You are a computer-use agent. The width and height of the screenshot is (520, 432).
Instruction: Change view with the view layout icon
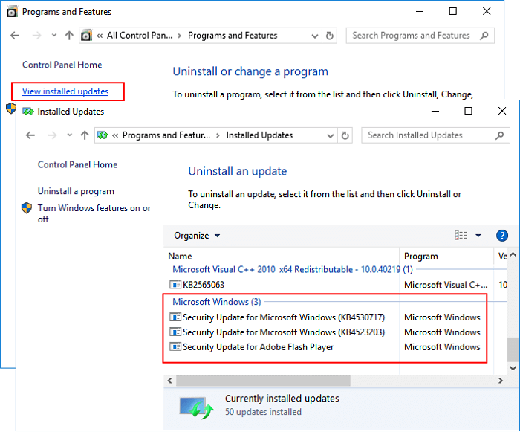tap(461, 236)
